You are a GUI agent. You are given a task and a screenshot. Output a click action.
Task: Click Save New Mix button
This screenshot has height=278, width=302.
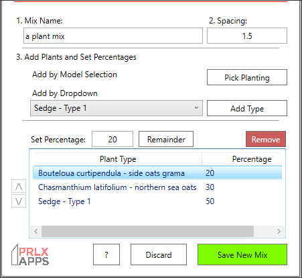(242, 254)
